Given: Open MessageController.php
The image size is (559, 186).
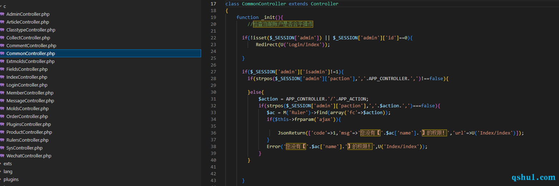Looking at the screenshot, I should pos(30,101).
